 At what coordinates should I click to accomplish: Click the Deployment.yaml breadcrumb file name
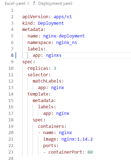tap(55, 4)
